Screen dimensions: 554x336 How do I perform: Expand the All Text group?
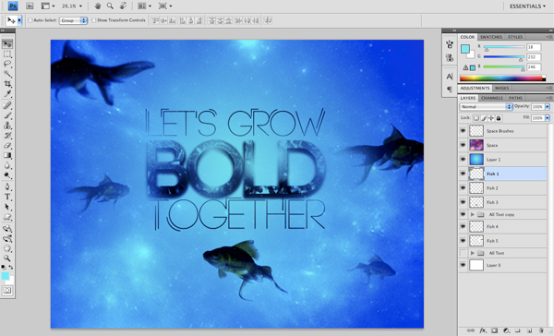(473, 253)
